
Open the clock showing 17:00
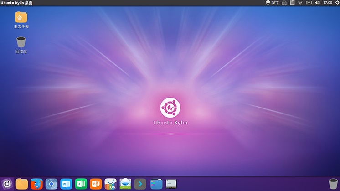pos(327,3)
